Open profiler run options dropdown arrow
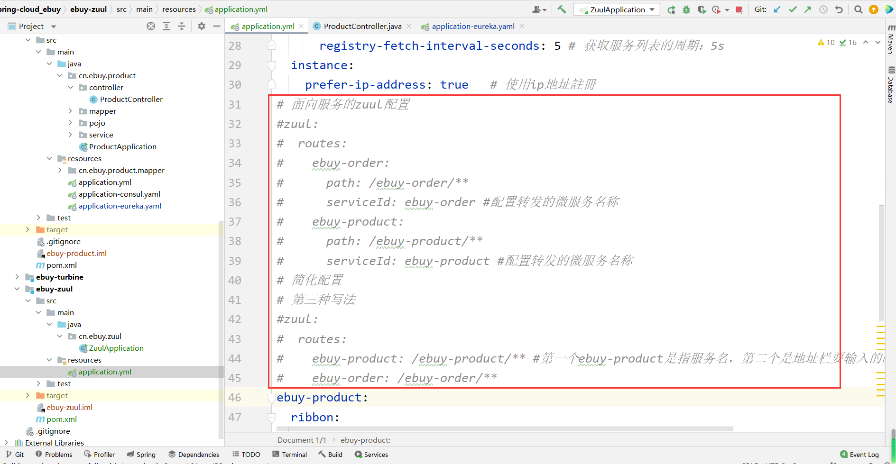The image size is (896, 464). tap(727, 9)
